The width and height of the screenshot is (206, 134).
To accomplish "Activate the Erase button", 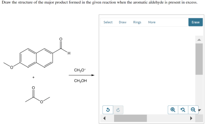I will click(x=195, y=22).
